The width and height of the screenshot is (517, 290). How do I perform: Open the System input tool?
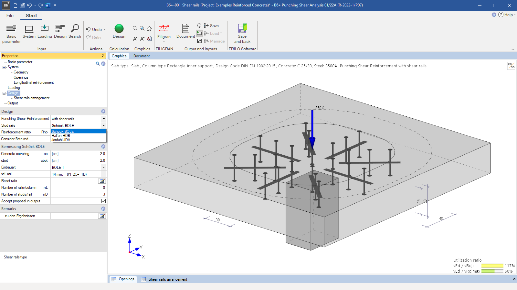click(x=29, y=32)
